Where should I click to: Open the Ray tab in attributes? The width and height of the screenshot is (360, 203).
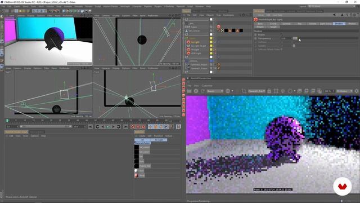tap(300, 24)
